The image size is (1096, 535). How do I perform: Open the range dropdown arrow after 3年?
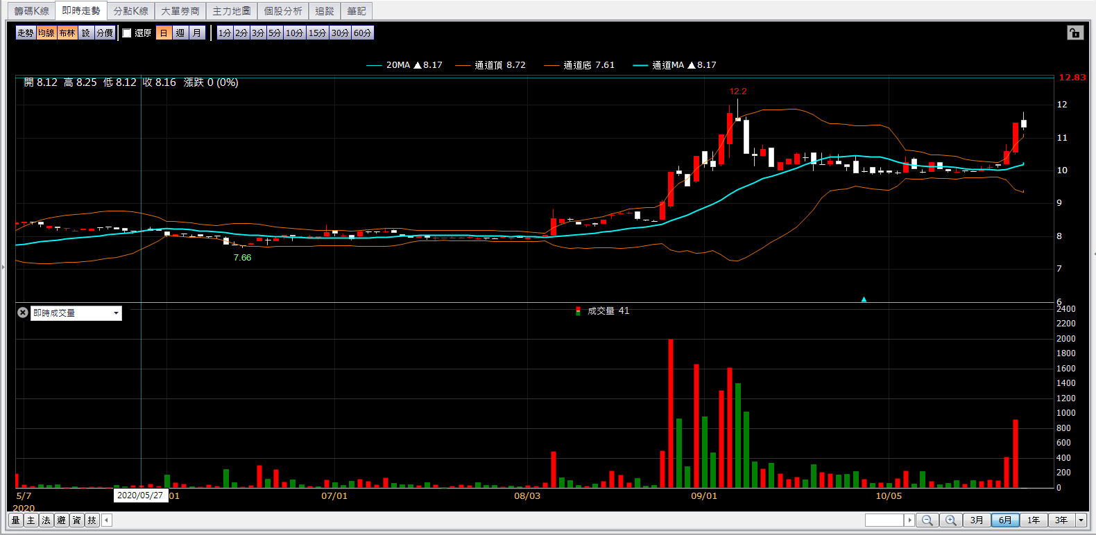click(1081, 520)
